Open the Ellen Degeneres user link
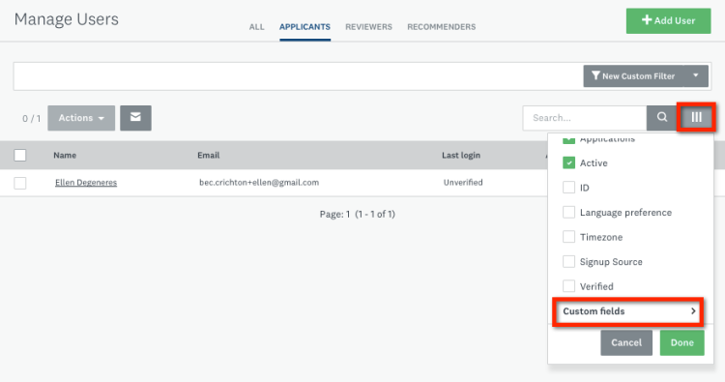 (x=86, y=183)
